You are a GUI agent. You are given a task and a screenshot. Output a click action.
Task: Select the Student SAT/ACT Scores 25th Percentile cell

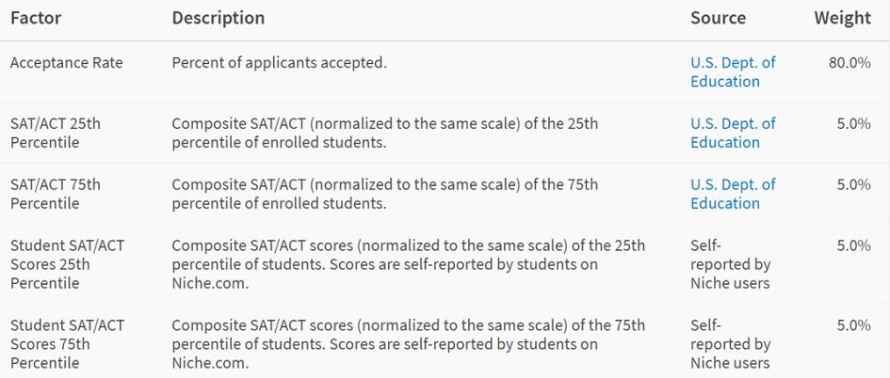pyautogui.click(x=67, y=264)
